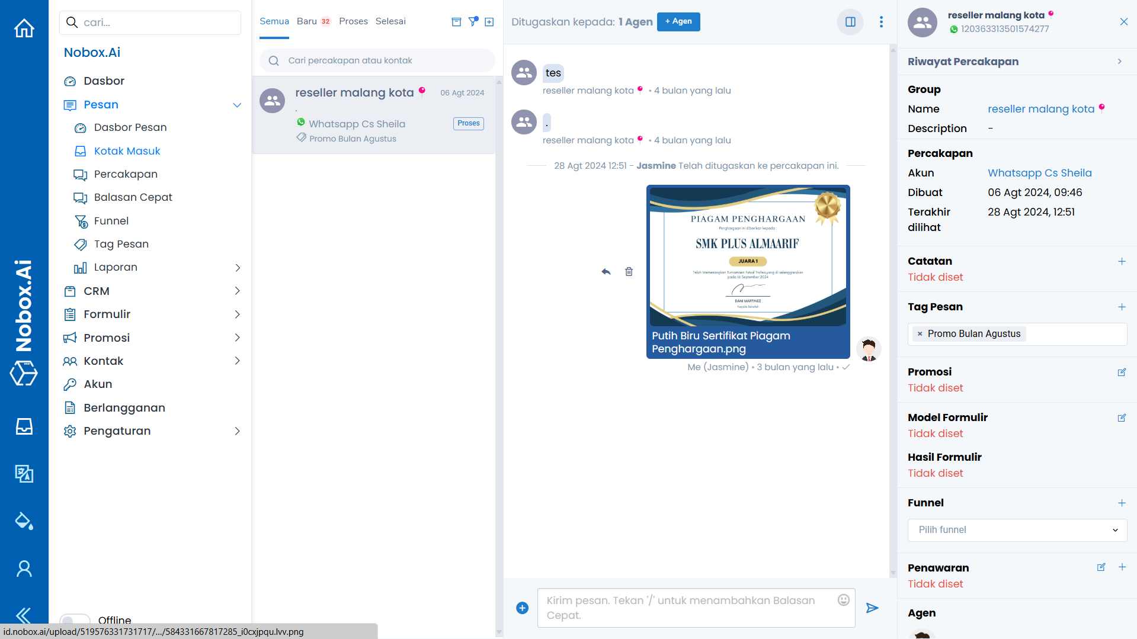
Task: Open the Whatsapp Cs Sheila account link
Action: point(1039,173)
